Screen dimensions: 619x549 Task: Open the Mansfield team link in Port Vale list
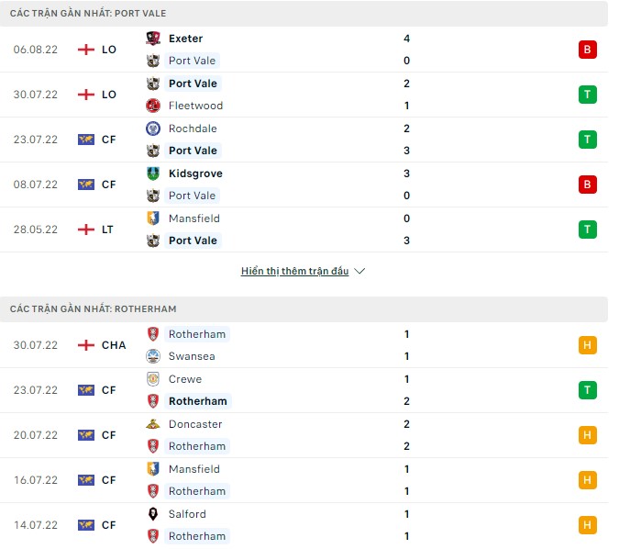[194, 218]
